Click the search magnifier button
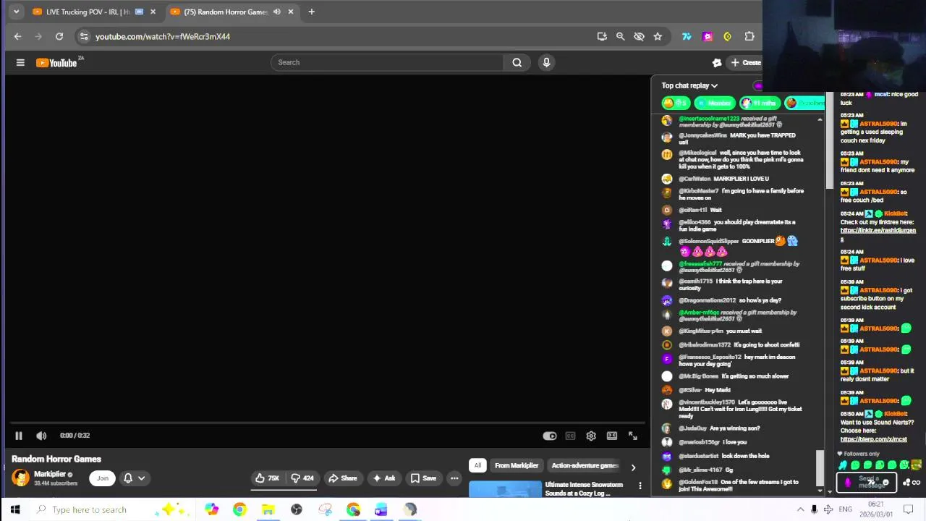The width and height of the screenshot is (926, 521). [517, 62]
